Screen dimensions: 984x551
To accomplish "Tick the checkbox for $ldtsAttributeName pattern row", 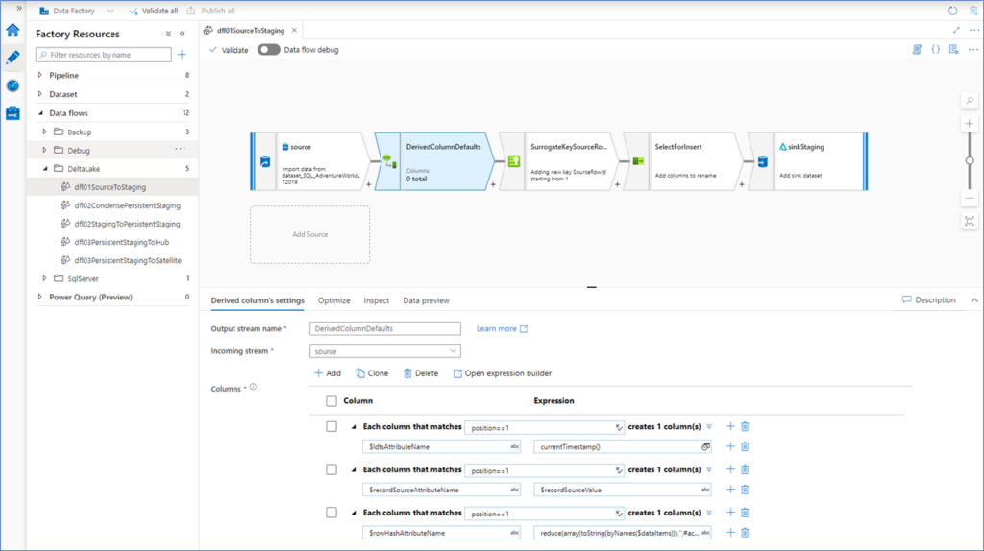I will click(x=332, y=426).
